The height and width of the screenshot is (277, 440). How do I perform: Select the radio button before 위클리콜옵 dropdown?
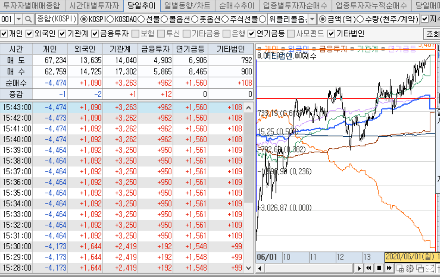[263, 19]
